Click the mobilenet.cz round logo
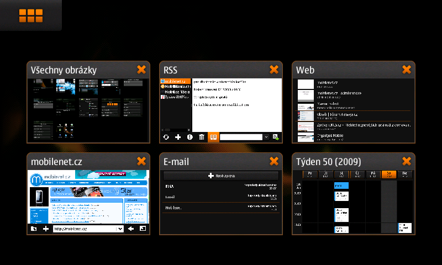The image size is (442, 265). pos(36,179)
